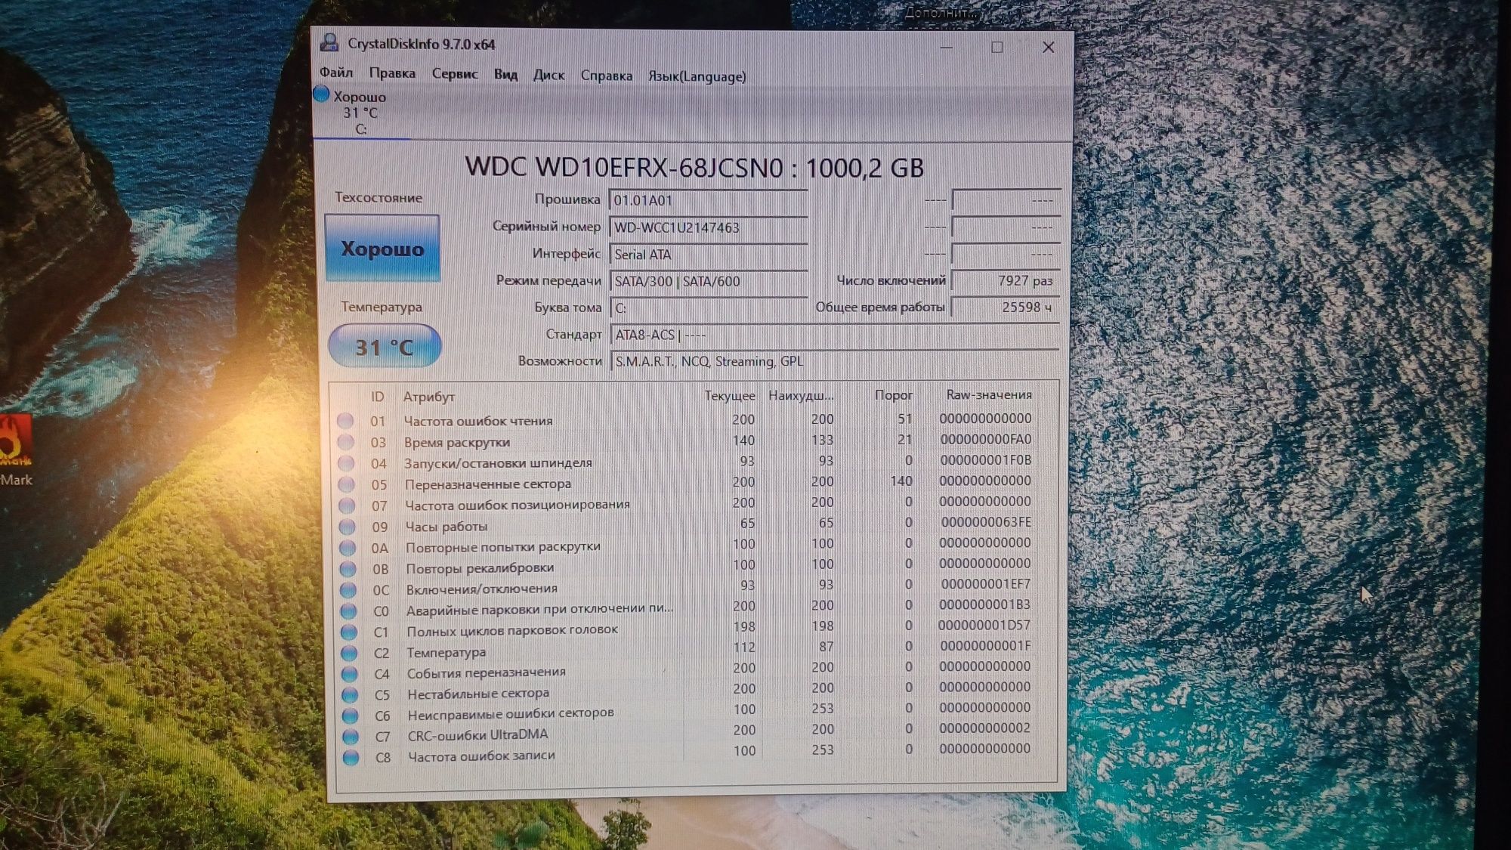Click the status dot for attribute C7
Screen dimensions: 1511x850
coord(351,736)
